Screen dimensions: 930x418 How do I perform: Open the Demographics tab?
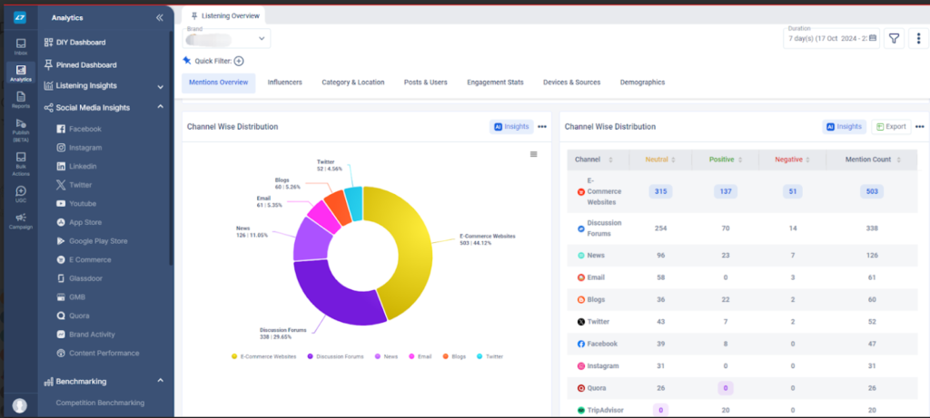click(x=642, y=83)
